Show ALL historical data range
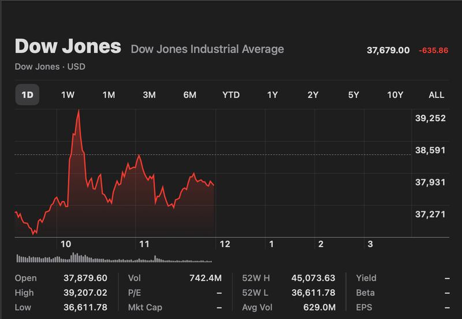Viewport: 462px width, 319px height. [437, 95]
